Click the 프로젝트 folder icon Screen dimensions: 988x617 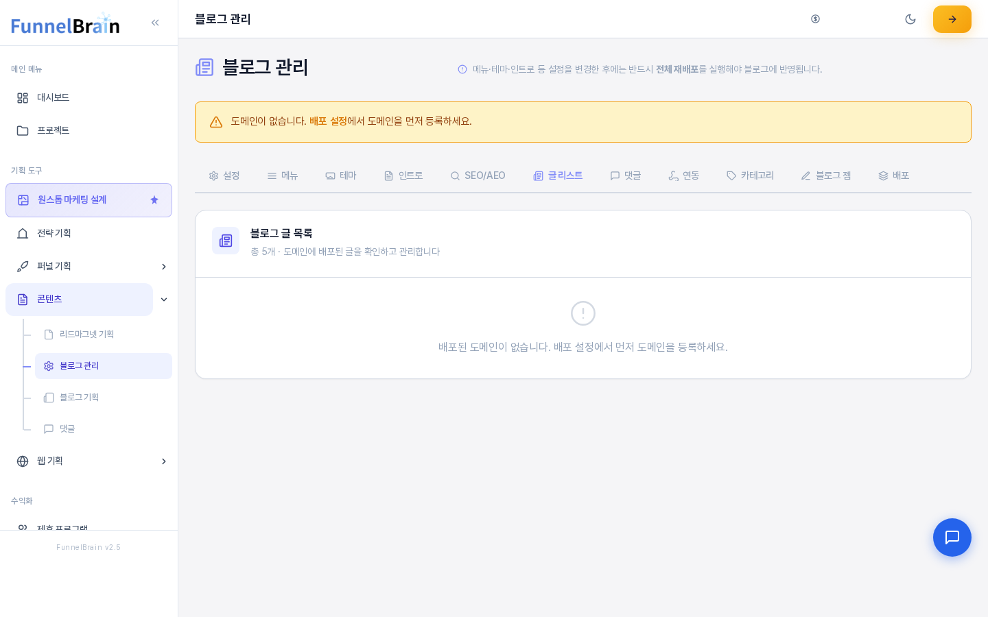click(x=23, y=131)
